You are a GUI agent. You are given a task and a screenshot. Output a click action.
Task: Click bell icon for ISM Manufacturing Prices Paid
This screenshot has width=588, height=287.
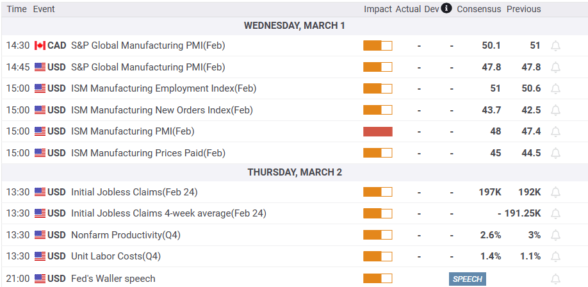pyautogui.click(x=555, y=153)
